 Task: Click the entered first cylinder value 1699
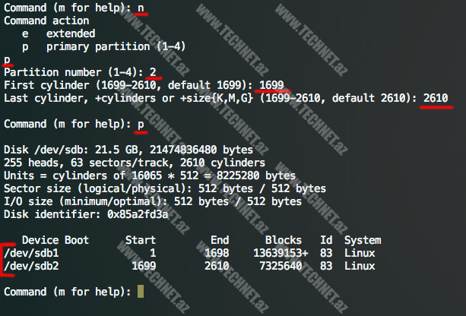(x=272, y=85)
